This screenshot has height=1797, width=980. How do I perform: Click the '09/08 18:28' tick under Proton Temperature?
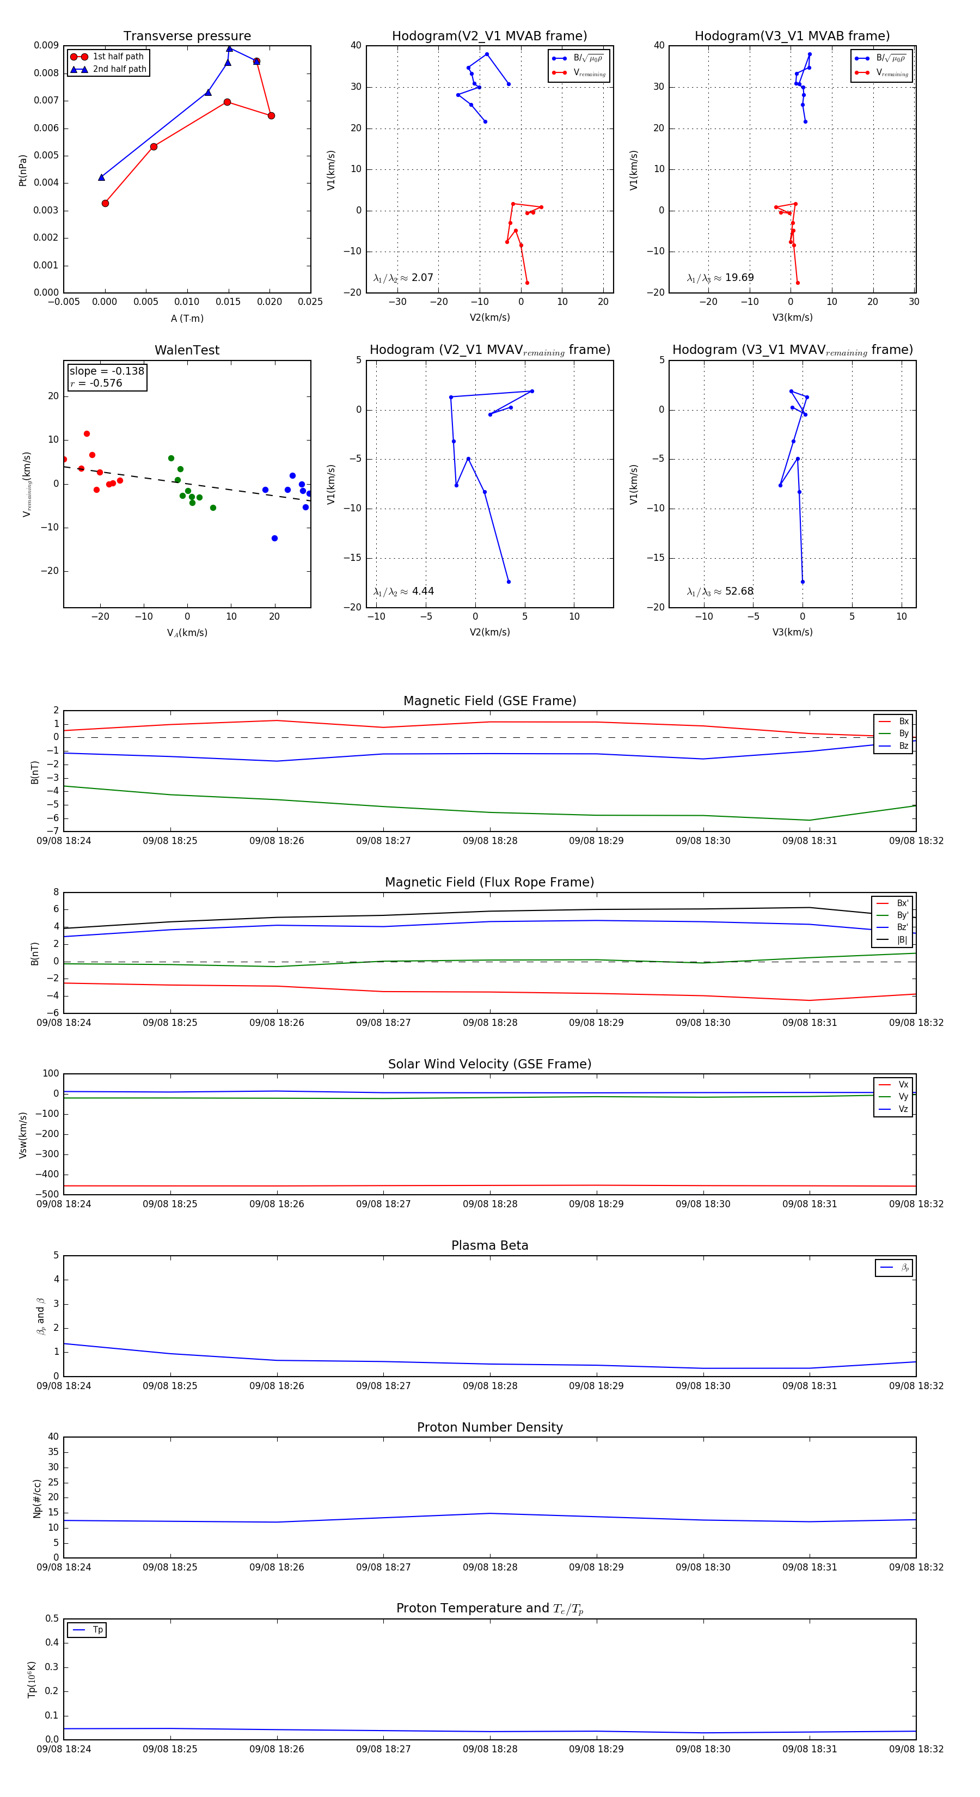tap(489, 1749)
